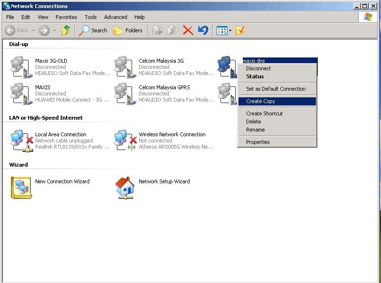Select the Local Area Connection icon
Screen dimensions: 381x283
22,141
